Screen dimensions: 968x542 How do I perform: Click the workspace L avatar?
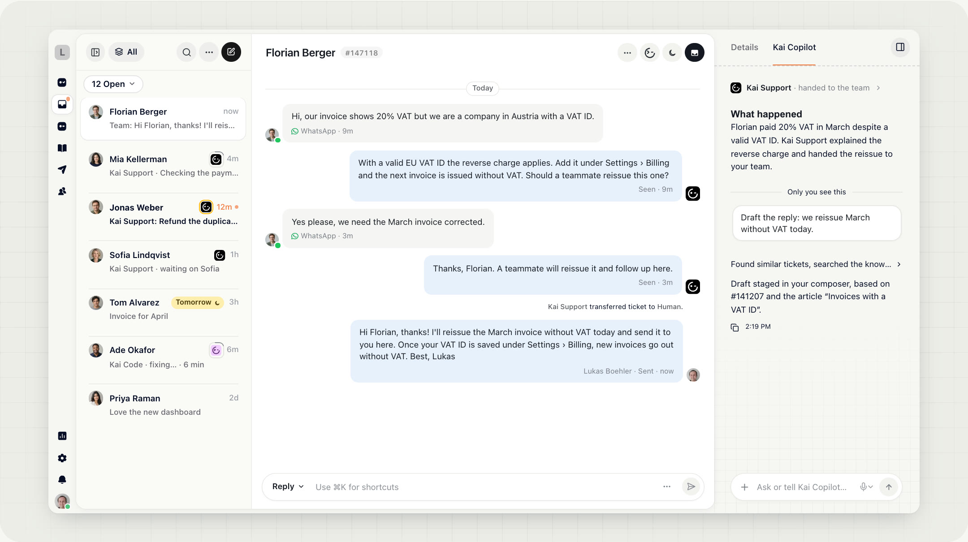coord(62,52)
